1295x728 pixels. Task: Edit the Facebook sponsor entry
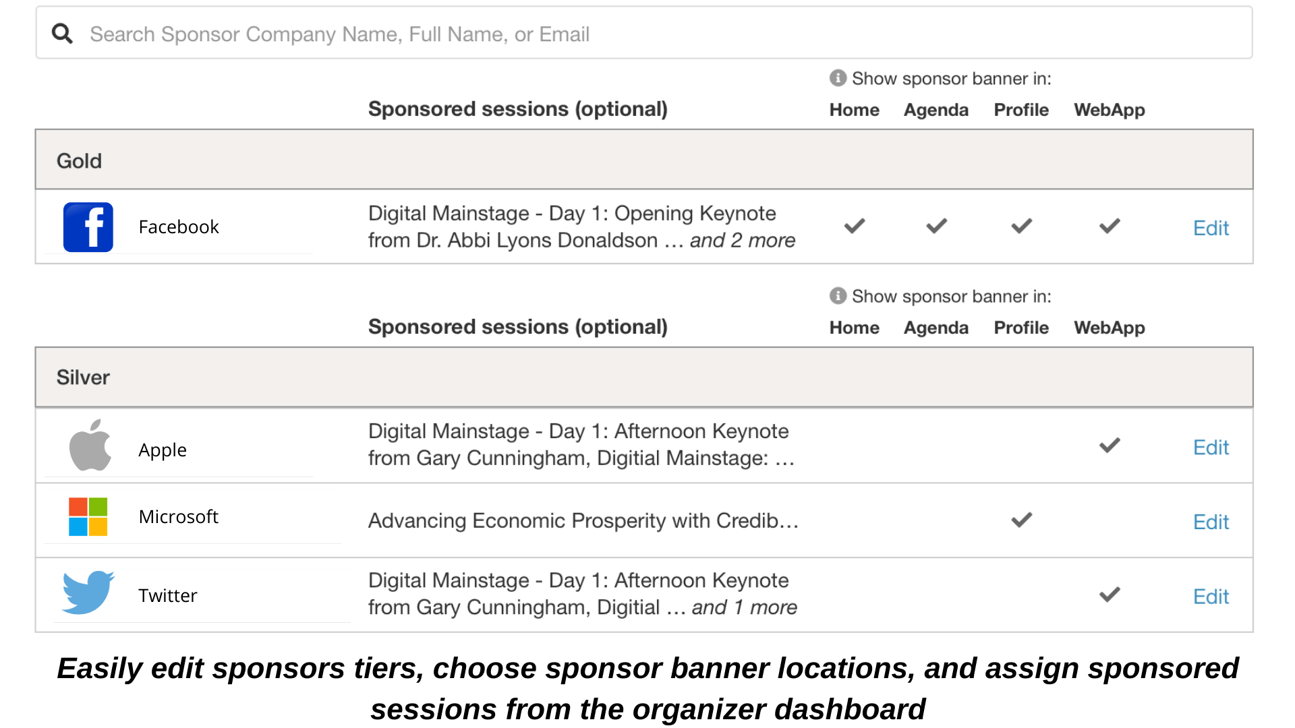point(1211,228)
